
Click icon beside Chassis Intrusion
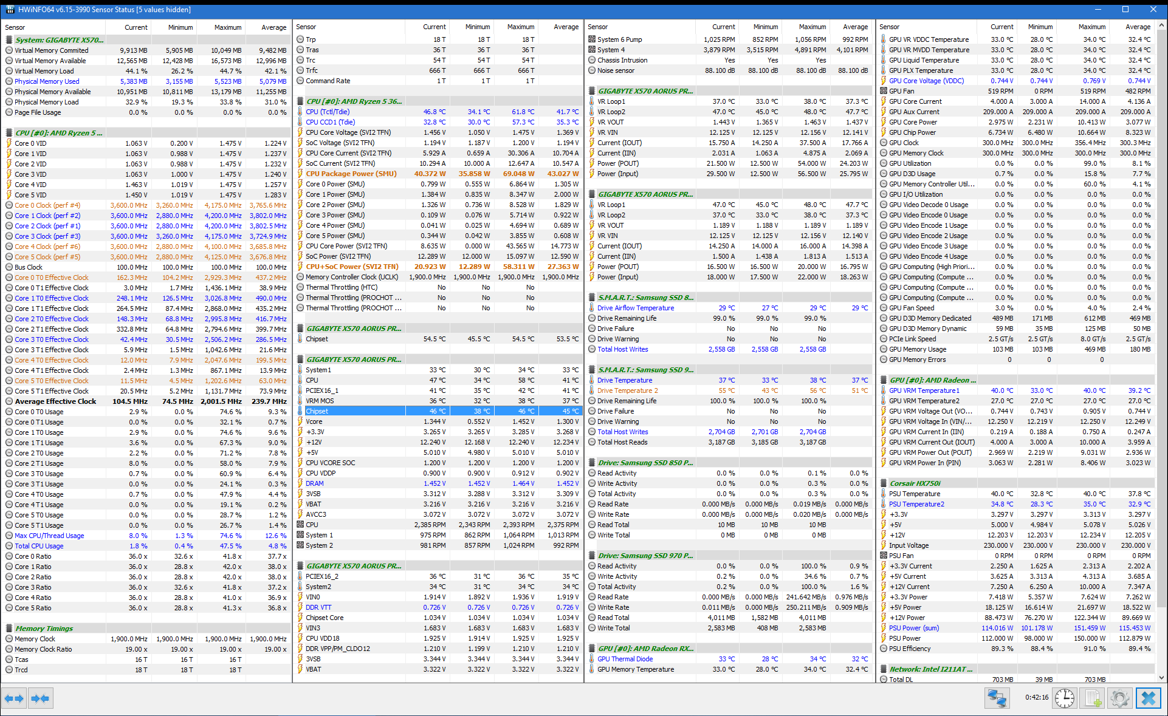tap(592, 60)
